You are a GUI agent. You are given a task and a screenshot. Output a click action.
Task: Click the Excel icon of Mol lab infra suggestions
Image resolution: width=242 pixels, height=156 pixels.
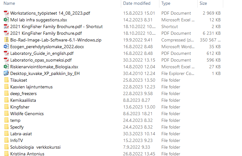[6, 20]
